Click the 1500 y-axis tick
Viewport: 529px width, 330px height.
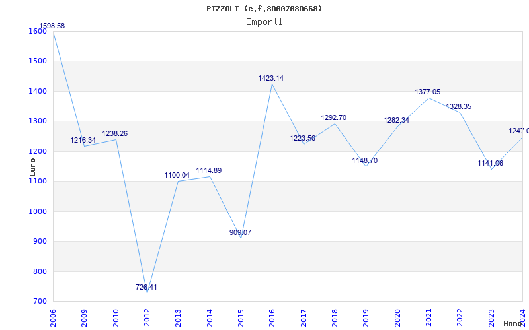pos(38,61)
